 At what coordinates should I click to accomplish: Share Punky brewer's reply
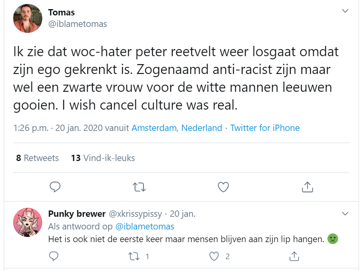pos(294,256)
